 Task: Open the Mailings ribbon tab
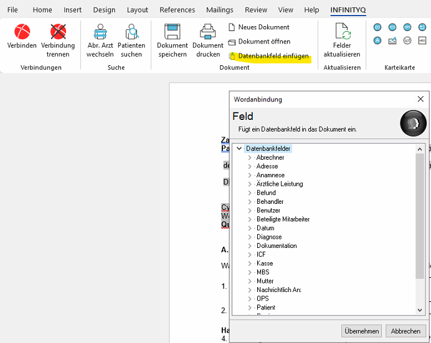pos(220,10)
